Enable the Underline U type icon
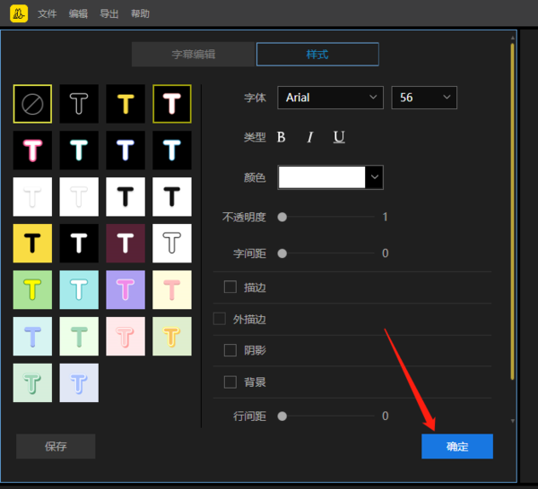 [339, 137]
